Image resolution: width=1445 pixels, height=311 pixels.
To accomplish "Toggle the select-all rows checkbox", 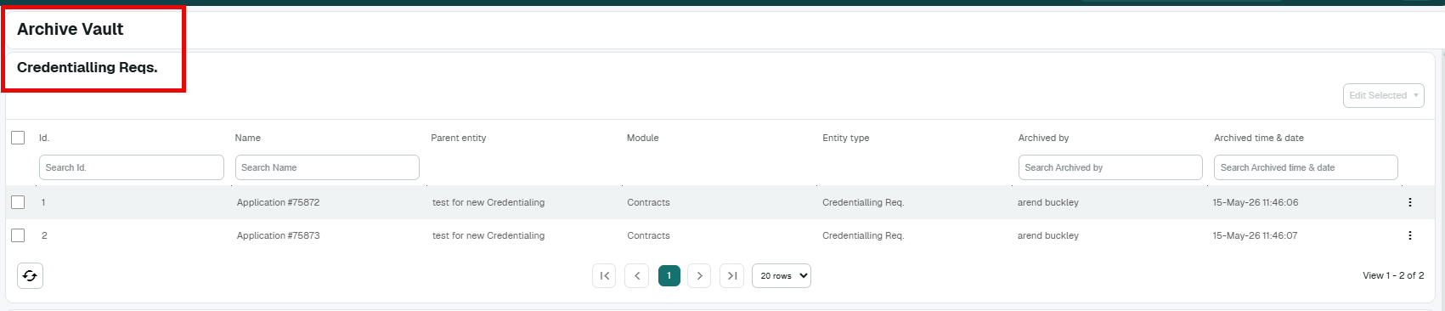I will coord(18,138).
